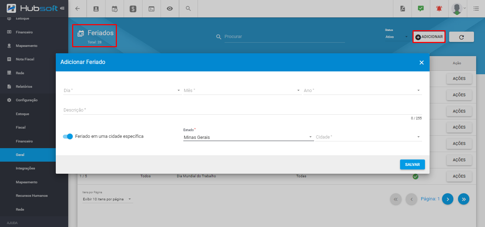Open the Status Ativo dropdown
This screenshot has height=227, width=485.
click(397, 37)
